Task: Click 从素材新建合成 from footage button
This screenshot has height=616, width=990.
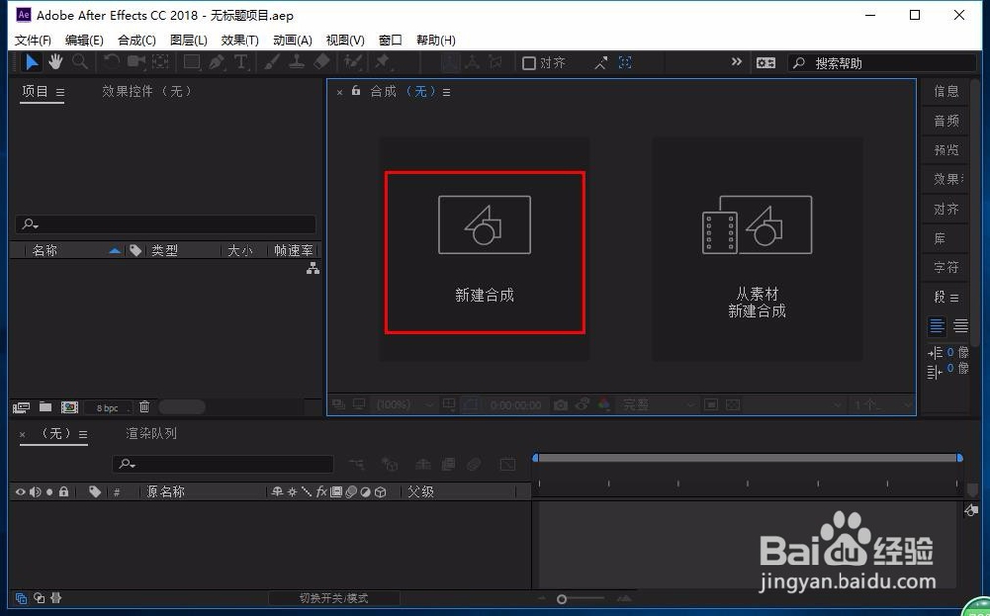Action: pos(757,250)
